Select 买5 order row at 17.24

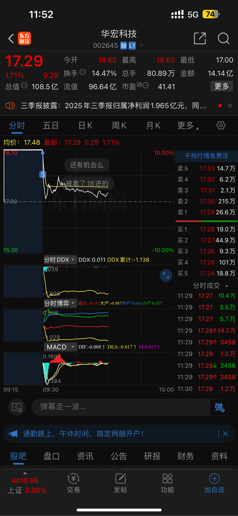coord(206,273)
